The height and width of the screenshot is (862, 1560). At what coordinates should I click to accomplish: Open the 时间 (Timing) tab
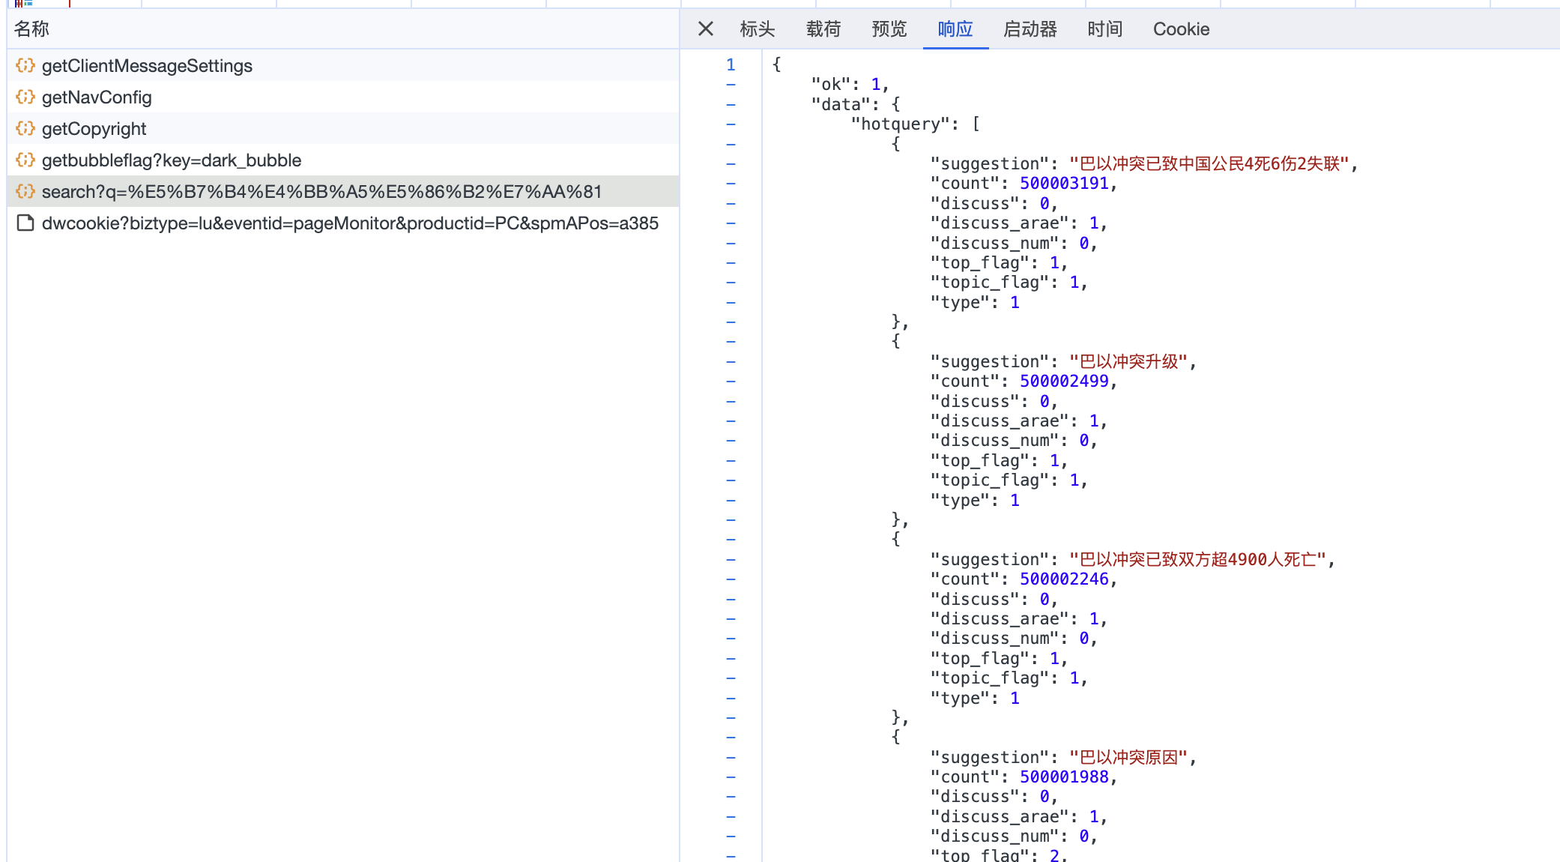[1104, 29]
